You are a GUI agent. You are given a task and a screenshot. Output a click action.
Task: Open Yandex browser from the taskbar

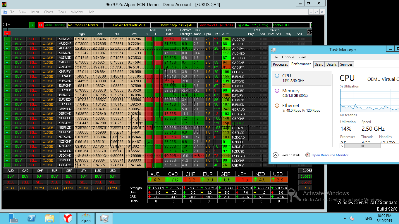(68, 218)
